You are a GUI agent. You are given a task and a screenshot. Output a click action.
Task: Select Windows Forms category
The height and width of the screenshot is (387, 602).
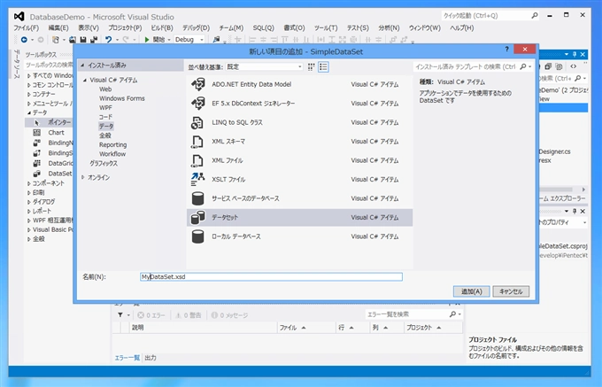point(121,98)
